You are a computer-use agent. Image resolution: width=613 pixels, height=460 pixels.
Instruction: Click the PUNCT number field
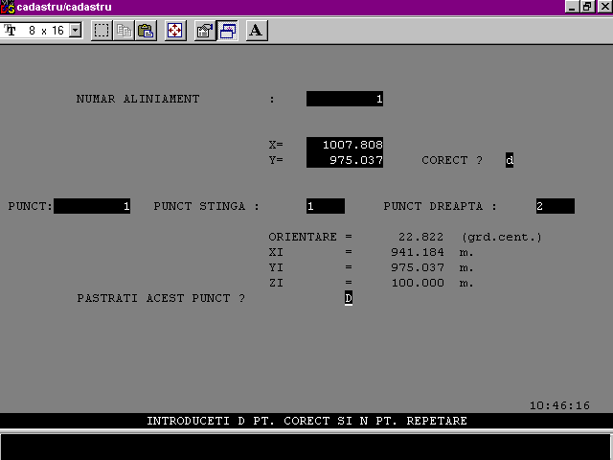click(x=92, y=206)
